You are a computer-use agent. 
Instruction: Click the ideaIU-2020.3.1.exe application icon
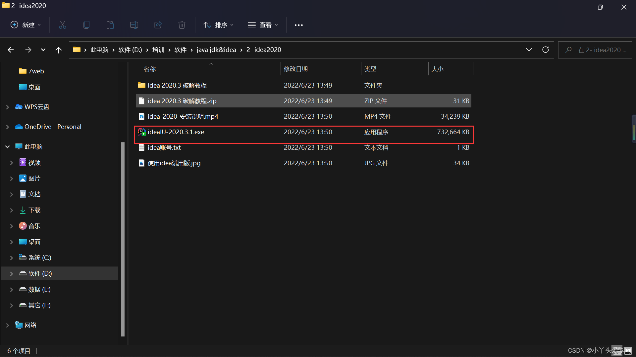pos(142,132)
